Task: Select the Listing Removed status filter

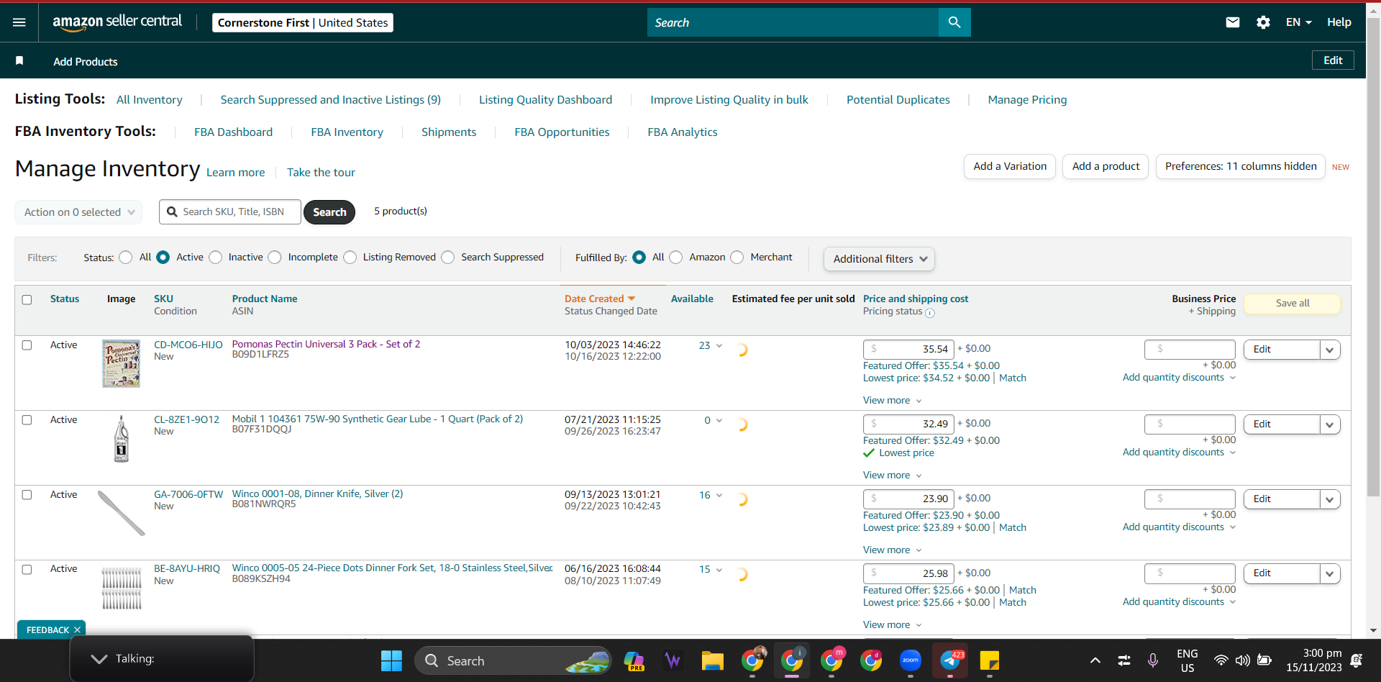Action: (350, 258)
